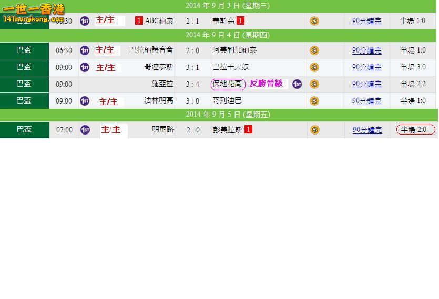Screen dimensions: 439x299
Task: Click the date header 2014年9月4日 (星期四)
Action: point(228,35)
